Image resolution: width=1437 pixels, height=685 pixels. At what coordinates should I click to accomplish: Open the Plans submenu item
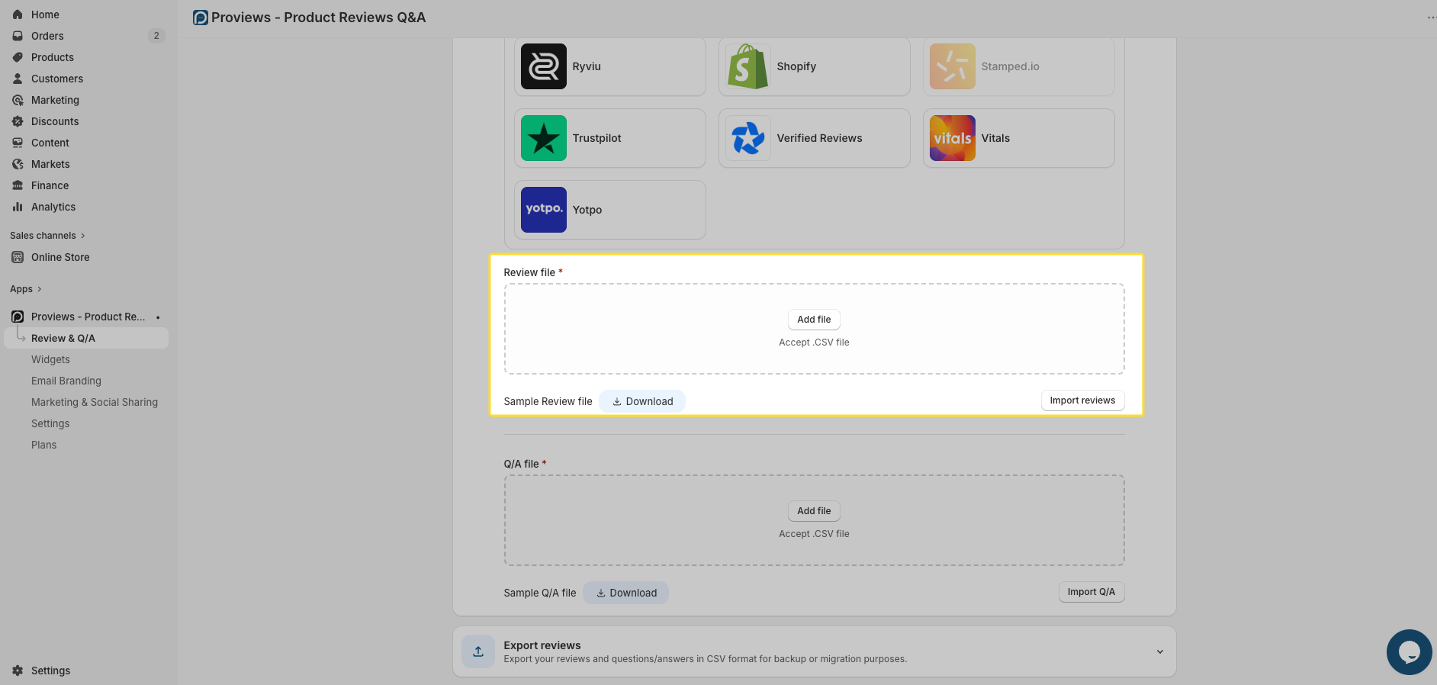44,445
